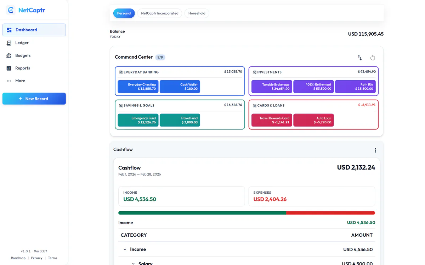
Task: Select the 401(k) Retirement account tile
Action: tap(313, 87)
